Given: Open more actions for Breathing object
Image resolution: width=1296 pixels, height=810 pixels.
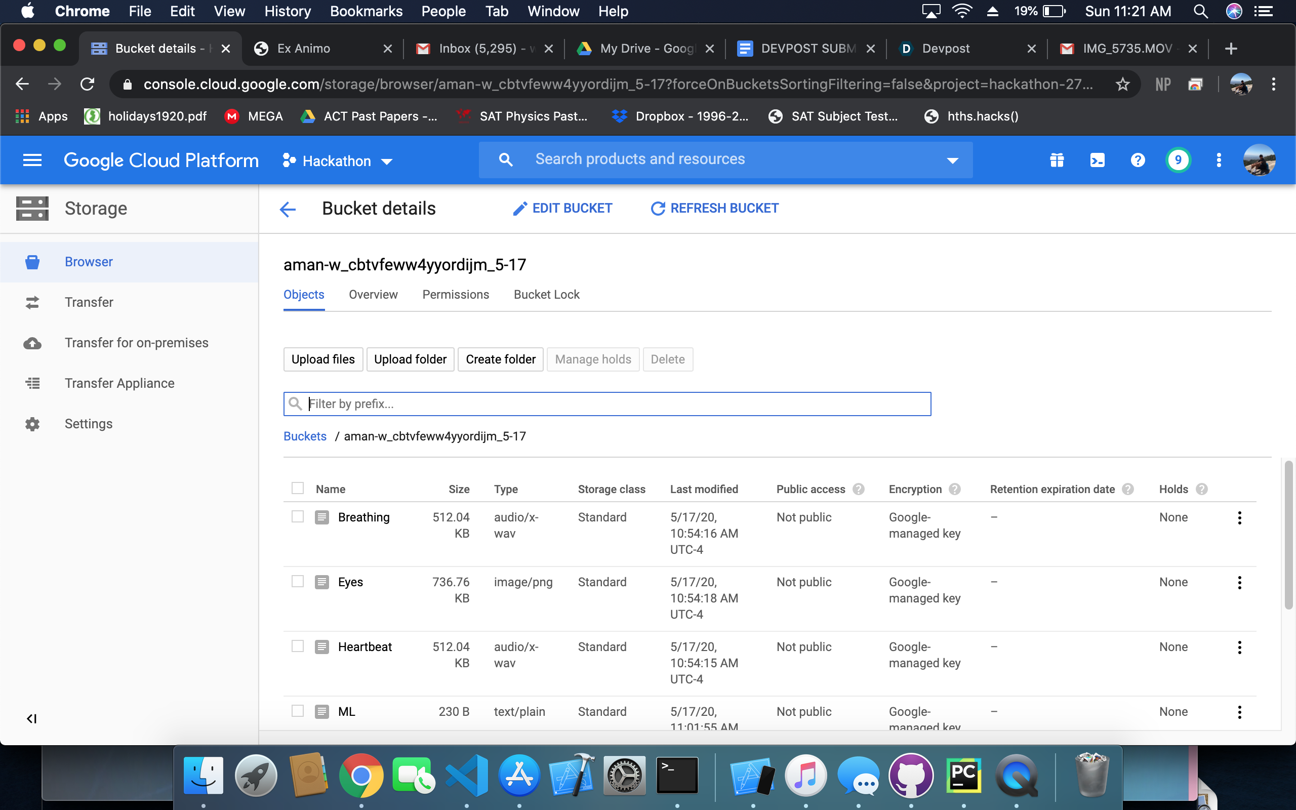Looking at the screenshot, I should (1239, 517).
